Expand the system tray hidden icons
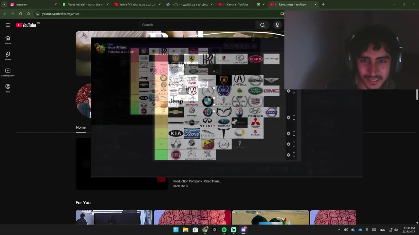 pos(339,230)
